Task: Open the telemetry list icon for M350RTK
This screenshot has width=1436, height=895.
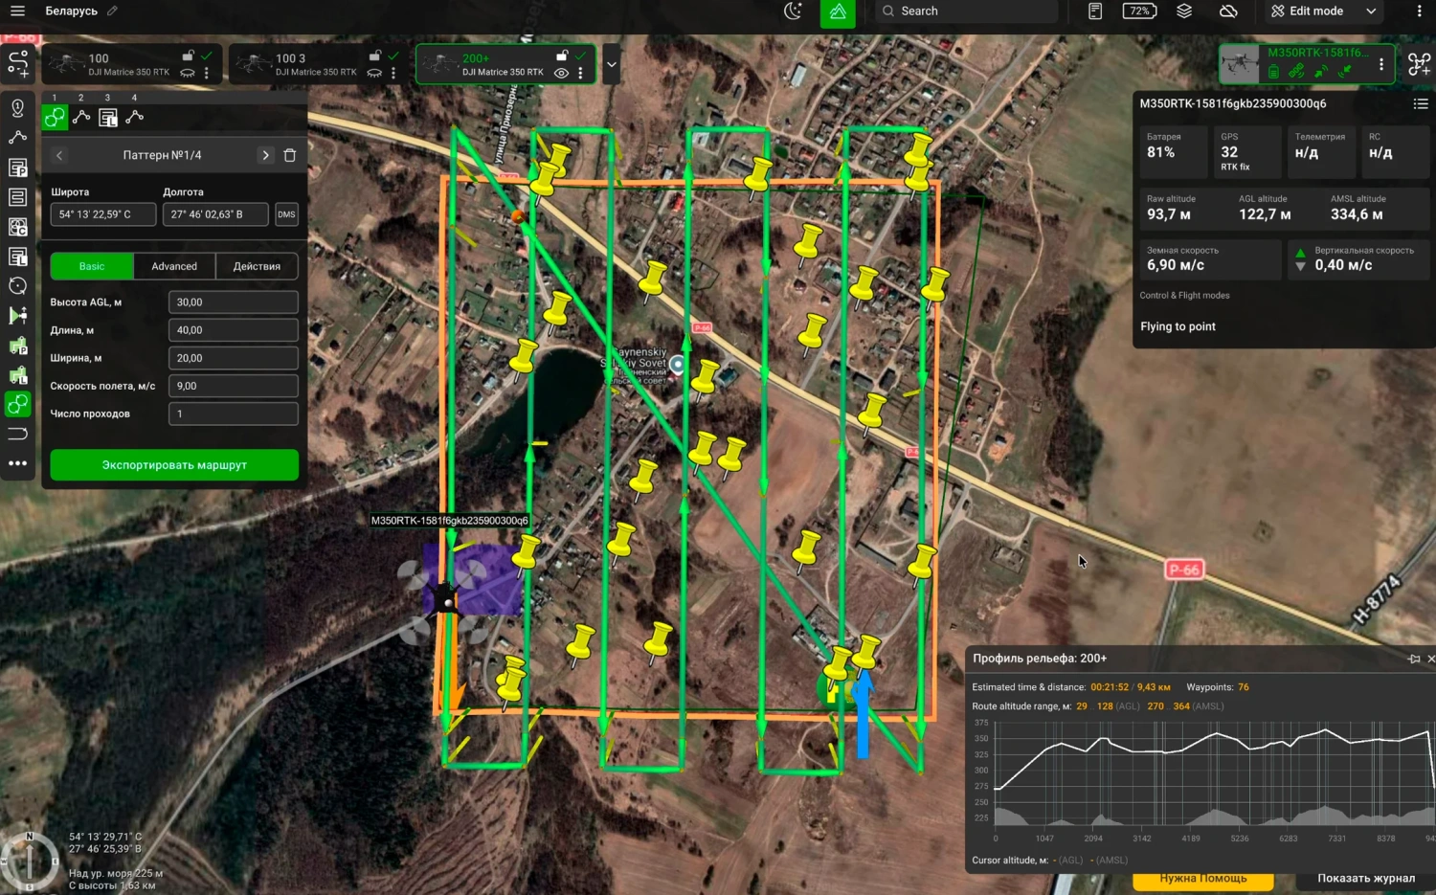Action: click(x=1421, y=103)
